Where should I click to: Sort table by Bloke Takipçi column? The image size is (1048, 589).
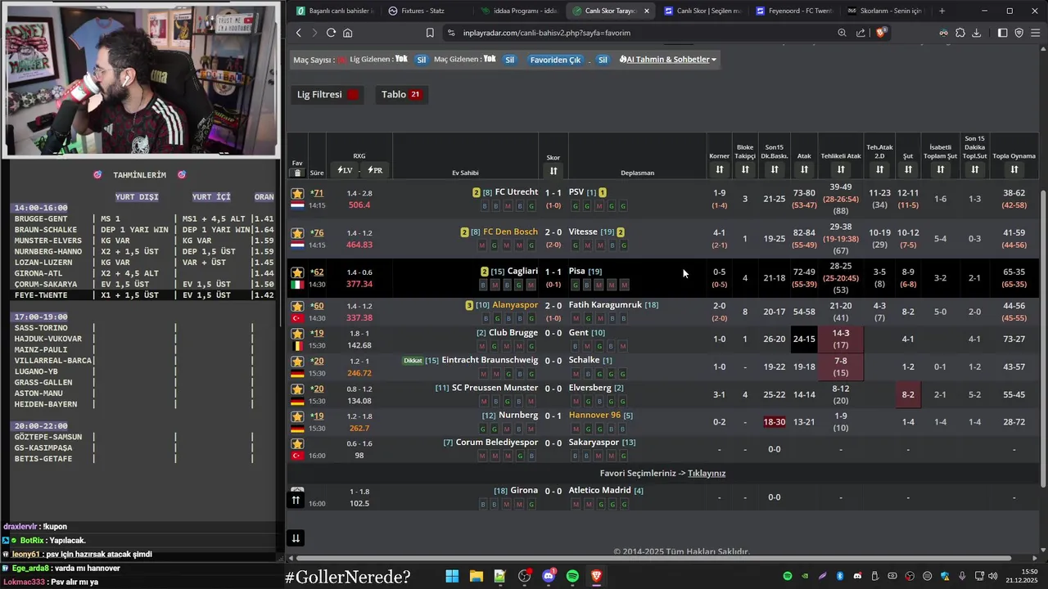(x=745, y=169)
